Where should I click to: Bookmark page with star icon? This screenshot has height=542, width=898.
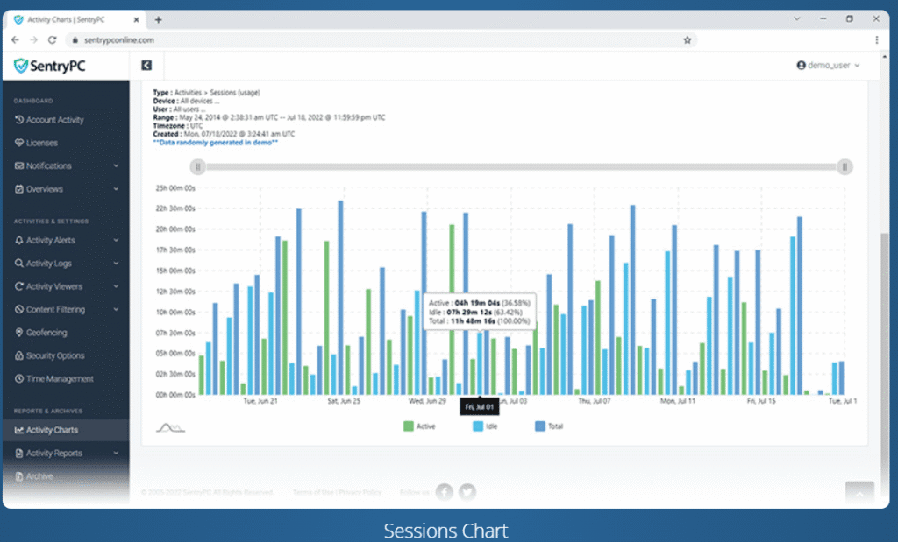[x=688, y=39]
